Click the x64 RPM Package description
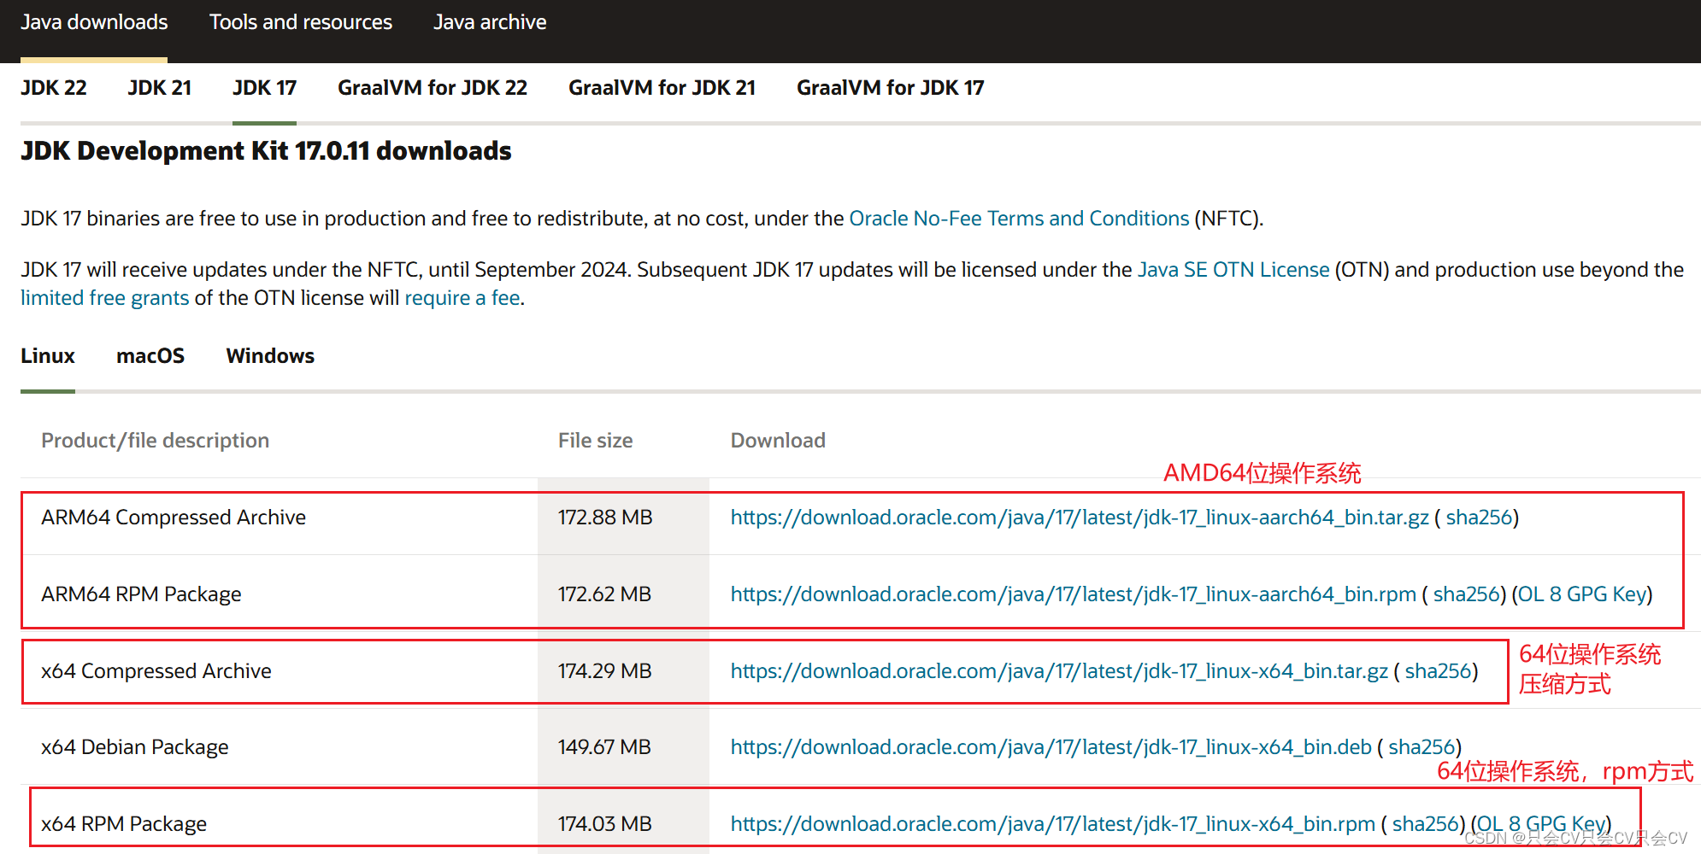1701x854 pixels. [124, 824]
